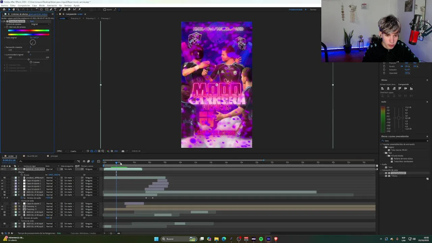
Task: Select the Rotation tool
Action: coord(37,9)
